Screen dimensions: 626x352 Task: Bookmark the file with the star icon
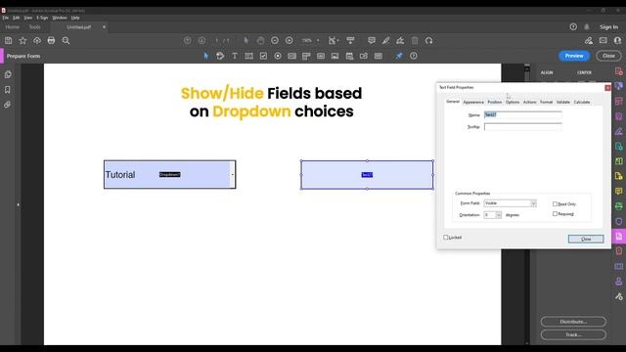pyautogui.click(x=22, y=40)
